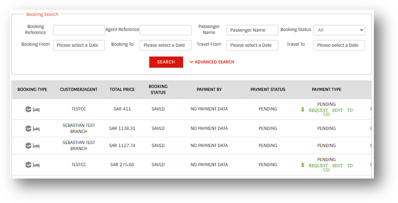Click the package icon in SAR 275.66 row
Image resolution: width=398 pixels, height=203 pixels.
pyautogui.click(x=29, y=165)
